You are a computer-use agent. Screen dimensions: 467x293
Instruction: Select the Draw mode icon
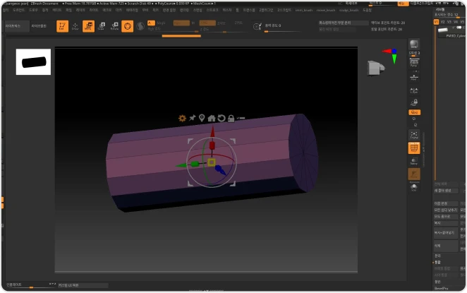[x=75, y=26]
